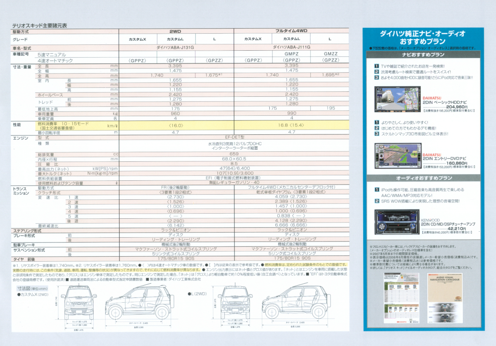Click the Audio Visual Navigation Catalogue cover

click(444, 298)
